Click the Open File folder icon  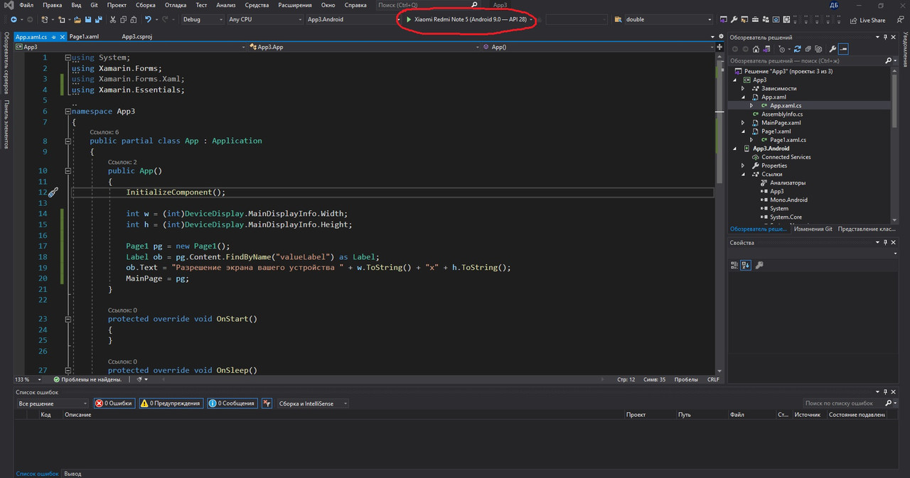(x=77, y=19)
